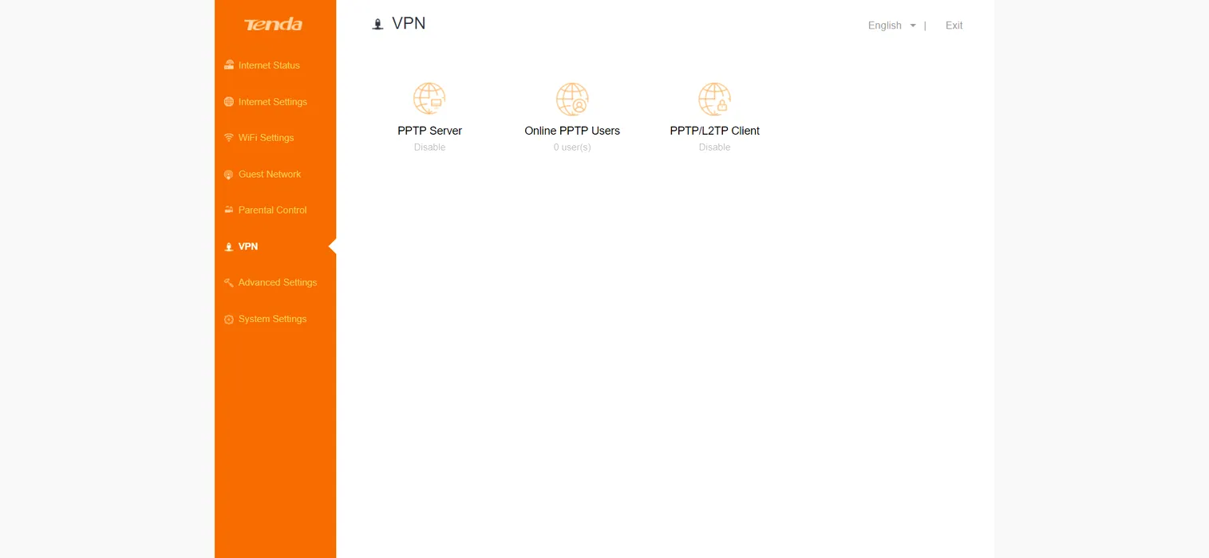Viewport: 1209px width, 558px height.
Task: Click the "0 user(s)" status text
Action: tap(571, 147)
